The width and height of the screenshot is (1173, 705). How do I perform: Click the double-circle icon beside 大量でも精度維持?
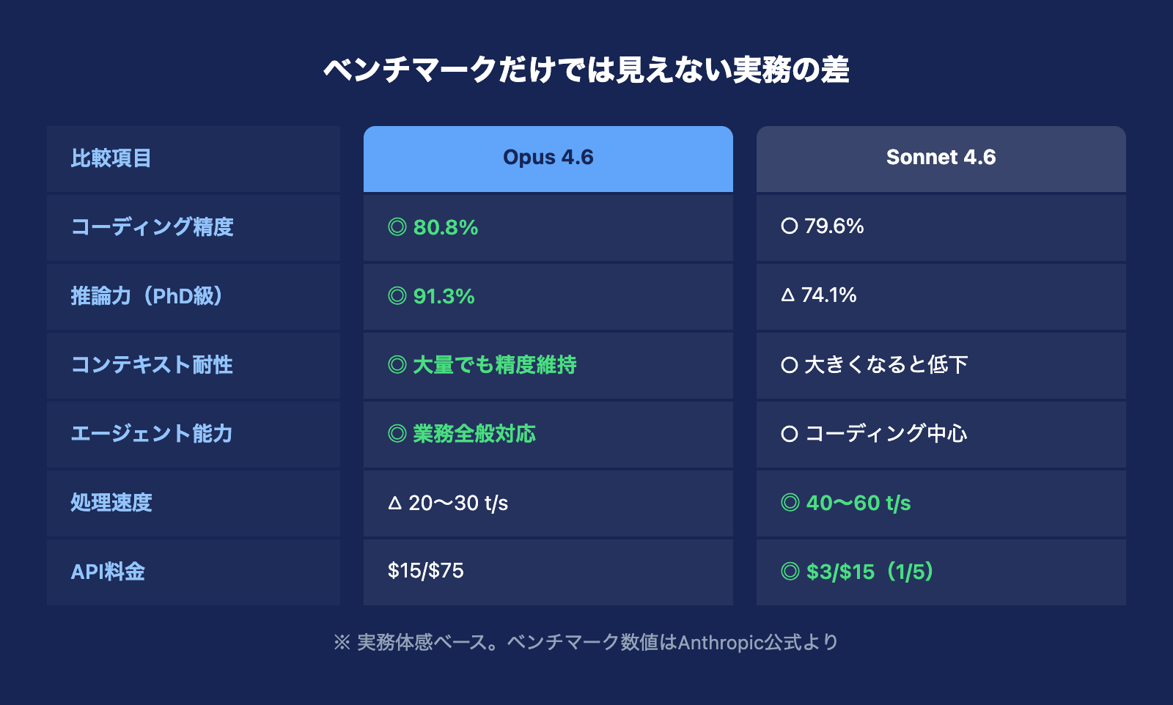click(397, 365)
